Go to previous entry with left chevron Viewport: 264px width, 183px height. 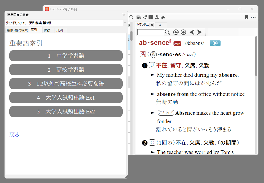[192, 32]
